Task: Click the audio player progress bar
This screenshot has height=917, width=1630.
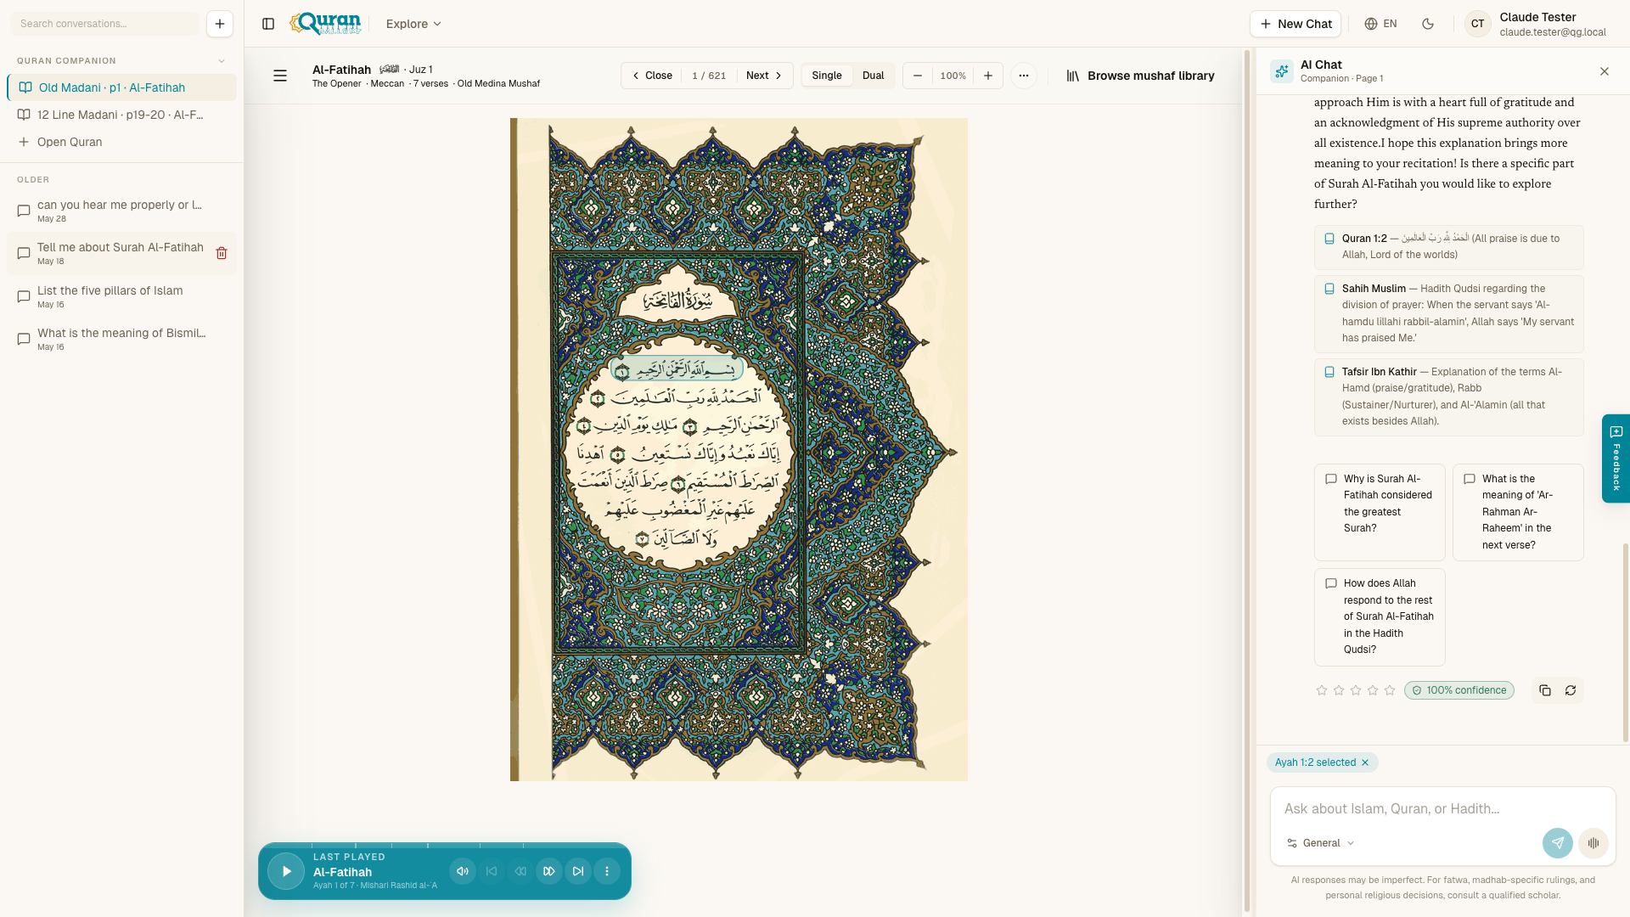Action: 444,846
